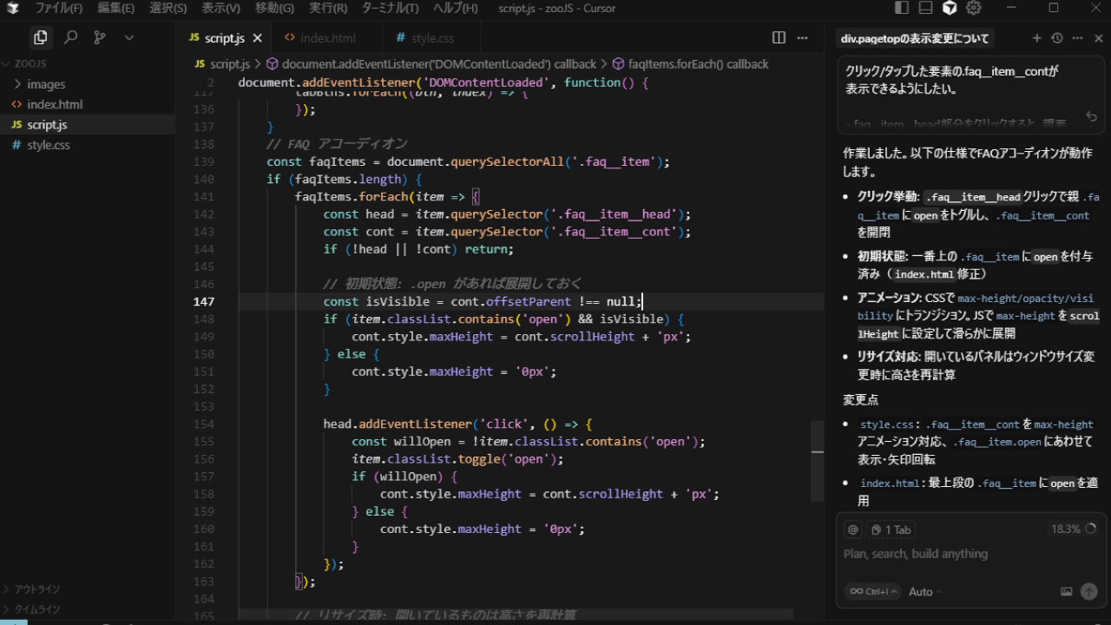The height and width of the screenshot is (625, 1111).
Task: Click DOMContentLoaded callback breadcrumb
Action: [x=431, y=64]
